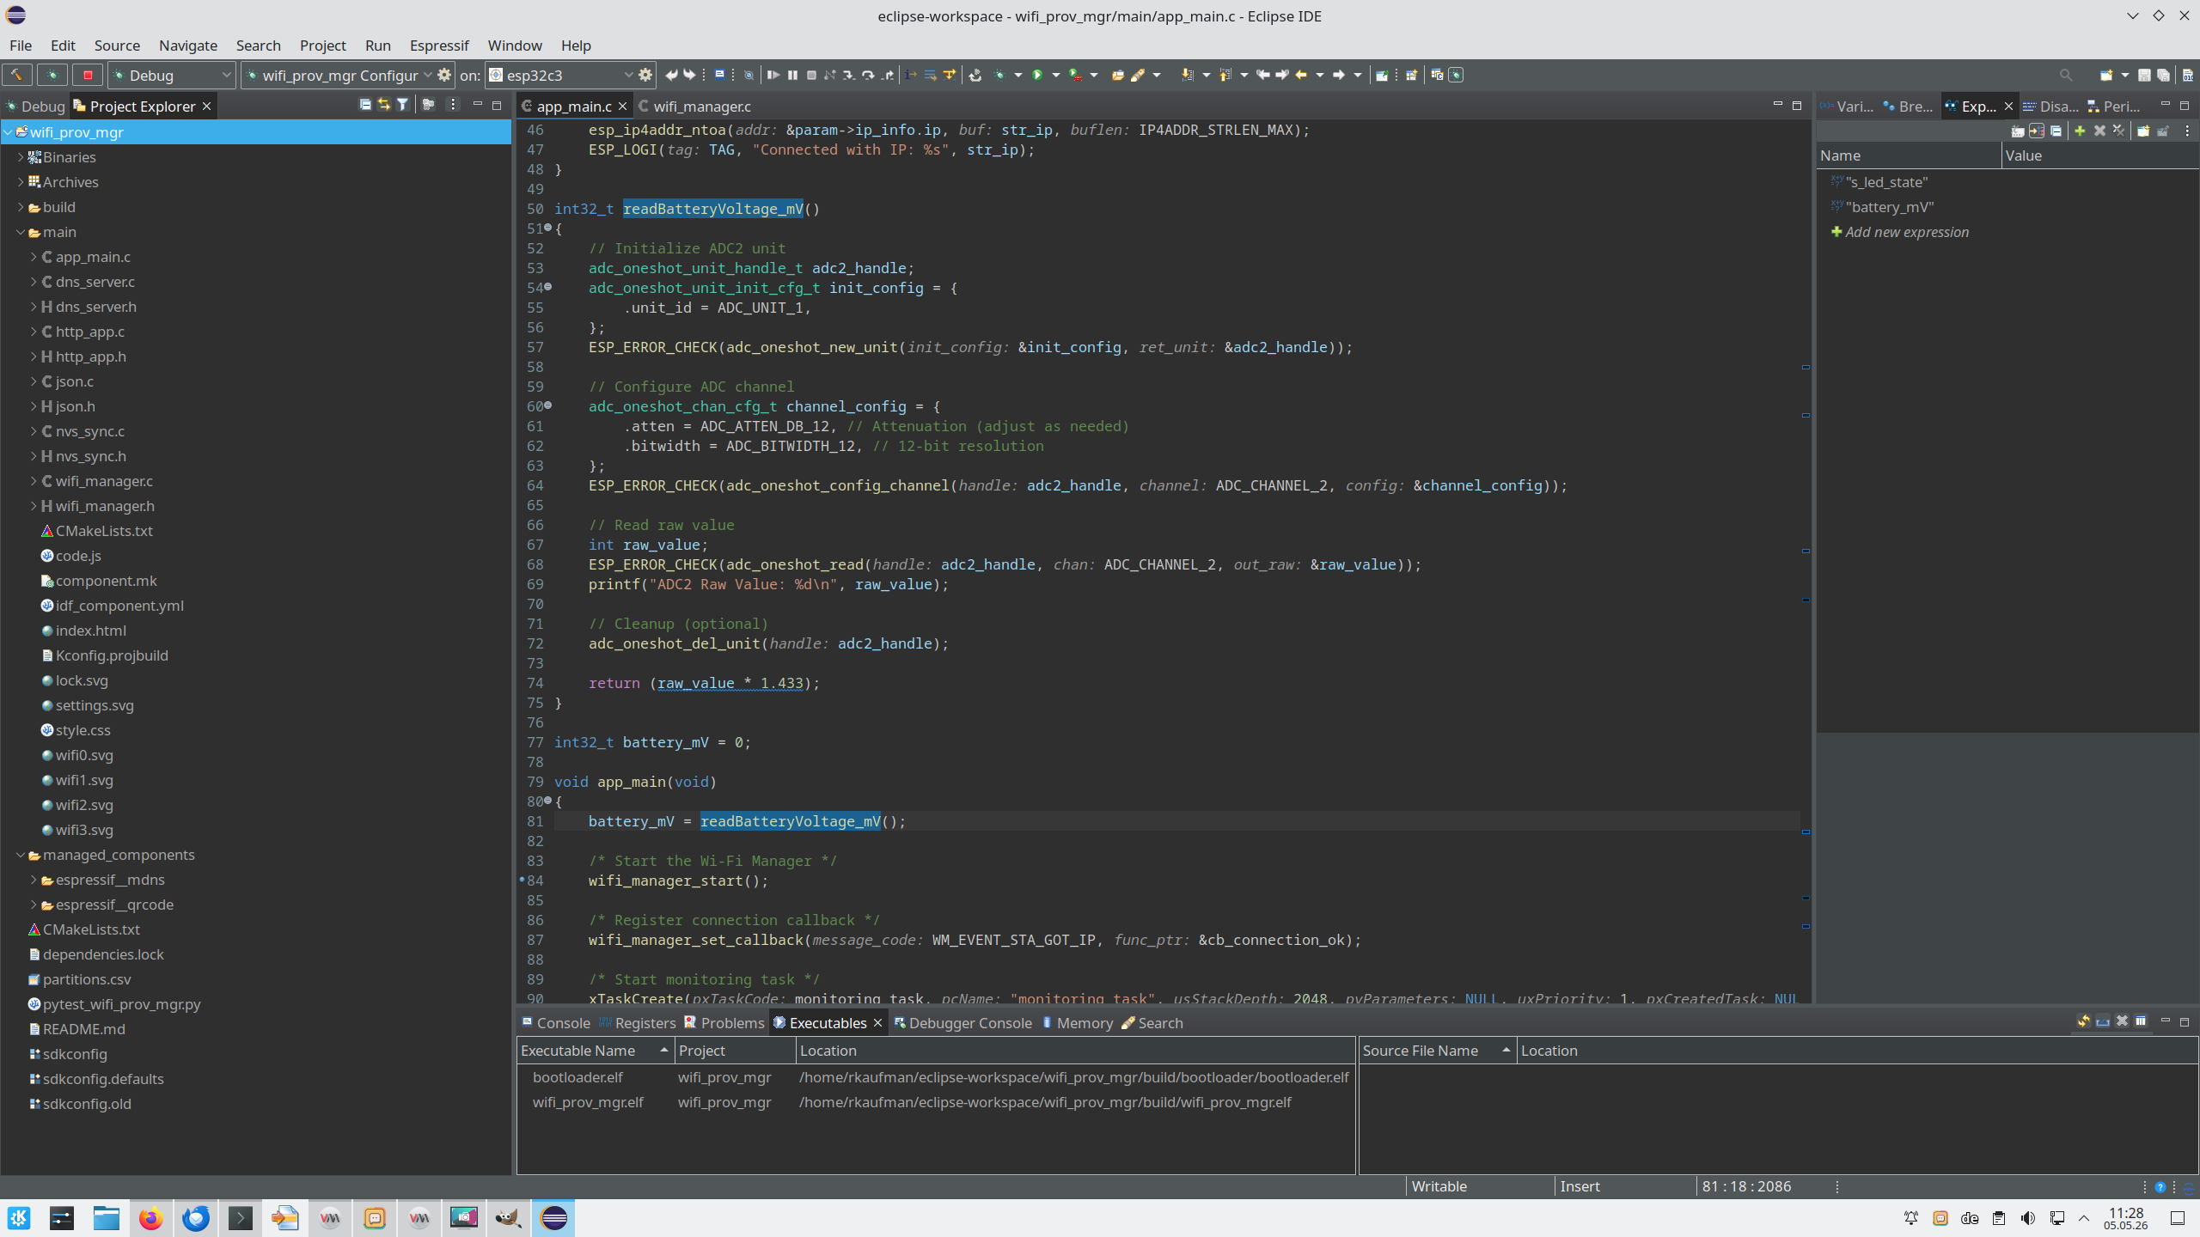Click the toolbar Search magnifier icon
The height and width of the screenshot is (1237, 2200).
[2066, 75]
